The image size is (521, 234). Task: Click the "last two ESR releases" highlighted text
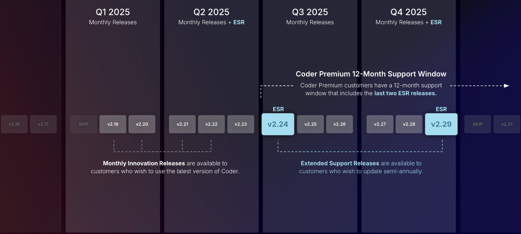405,93
